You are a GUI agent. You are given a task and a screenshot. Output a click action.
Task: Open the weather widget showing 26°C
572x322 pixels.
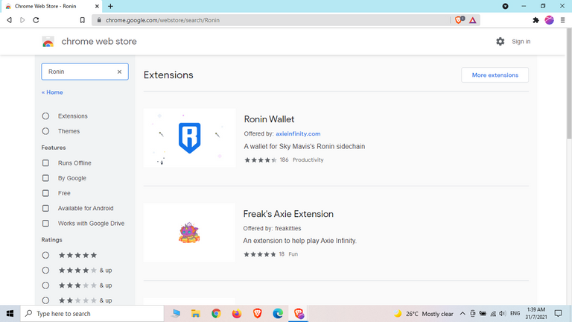click(x=423, y=314)
